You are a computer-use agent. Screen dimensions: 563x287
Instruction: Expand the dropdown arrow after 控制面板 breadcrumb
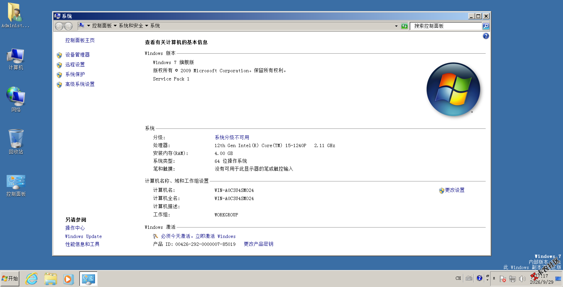(x=115, y=26)
